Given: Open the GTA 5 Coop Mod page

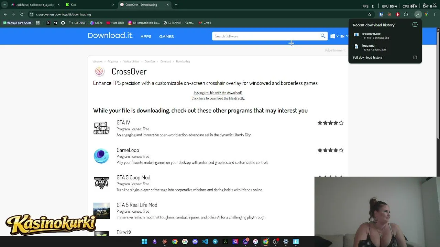Looking at the screenshot, I should pos(133,177).
